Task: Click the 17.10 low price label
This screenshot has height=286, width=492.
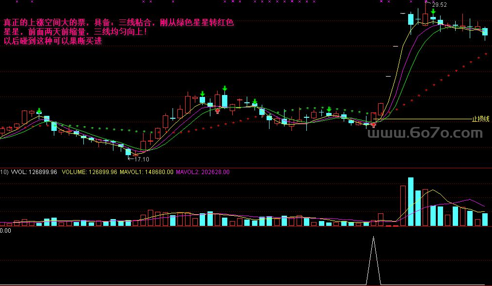Action: (141, 159)
